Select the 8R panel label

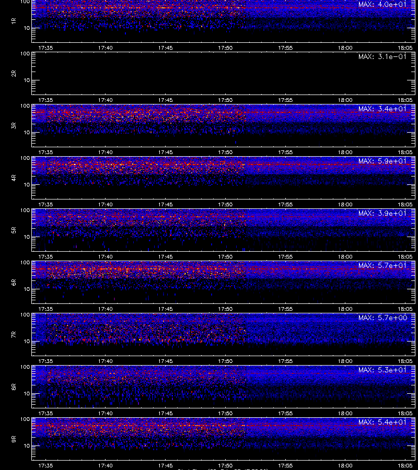coord(14,386)
